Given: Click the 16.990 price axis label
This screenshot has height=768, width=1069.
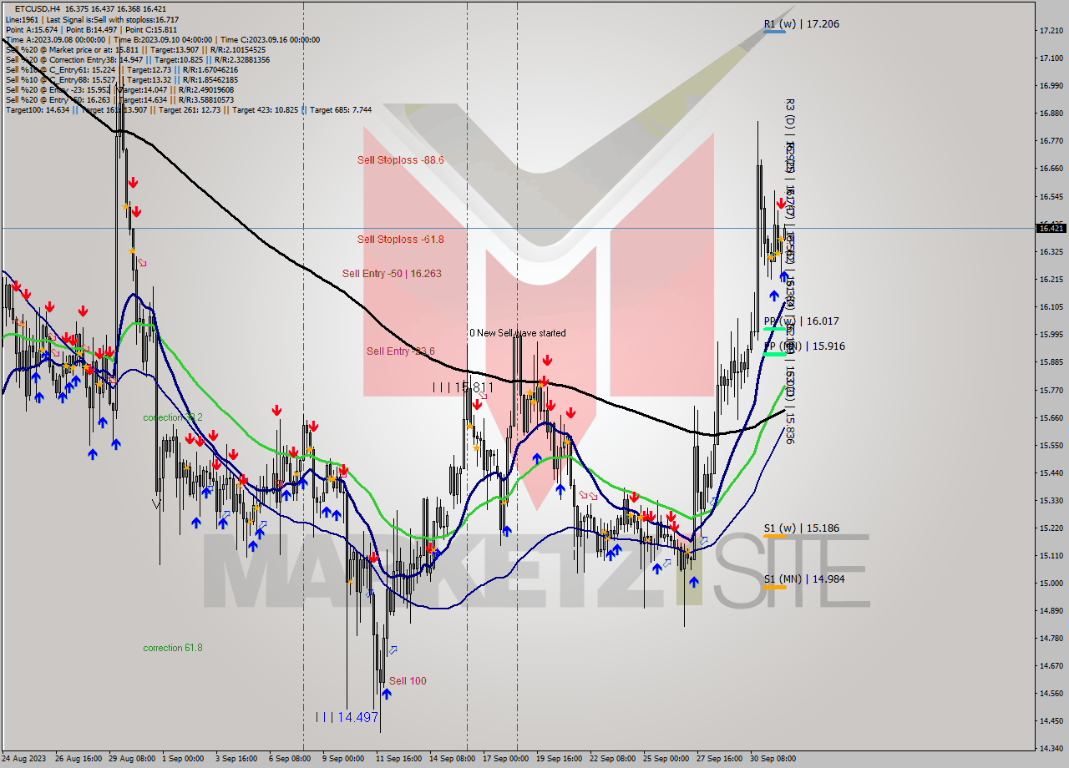Looking at the screenshot, I should click(x=1051, y=86).
